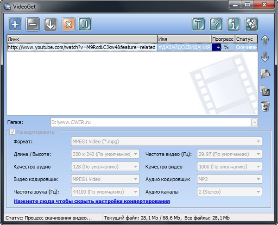Open the info 'i' toolbar icon

234,24
